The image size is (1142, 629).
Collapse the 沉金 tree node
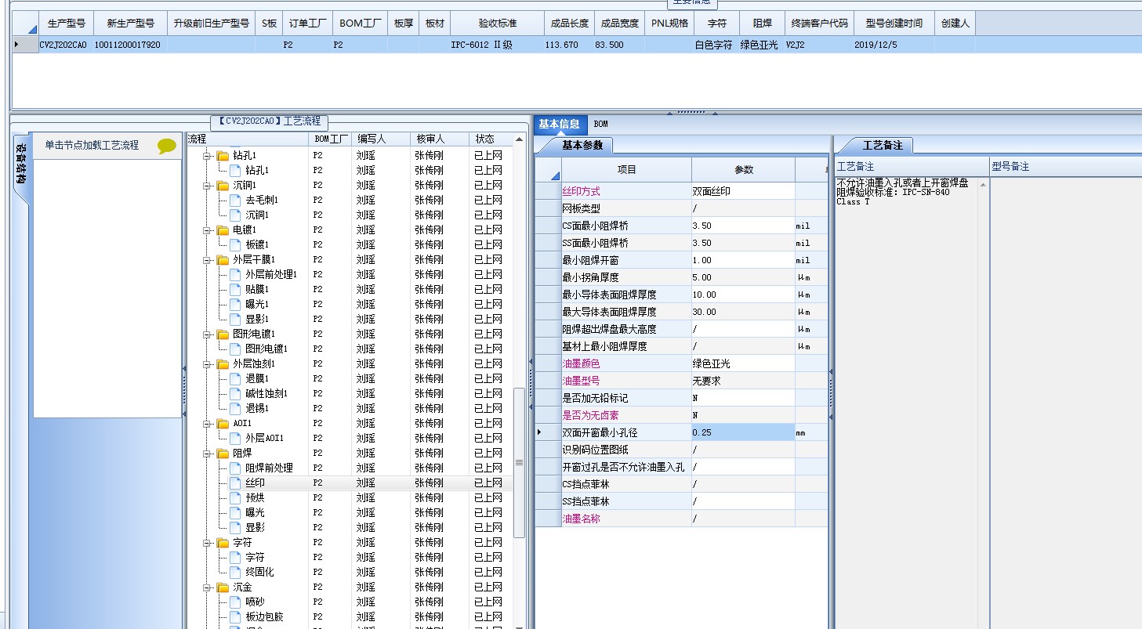(x=208, y=587)
